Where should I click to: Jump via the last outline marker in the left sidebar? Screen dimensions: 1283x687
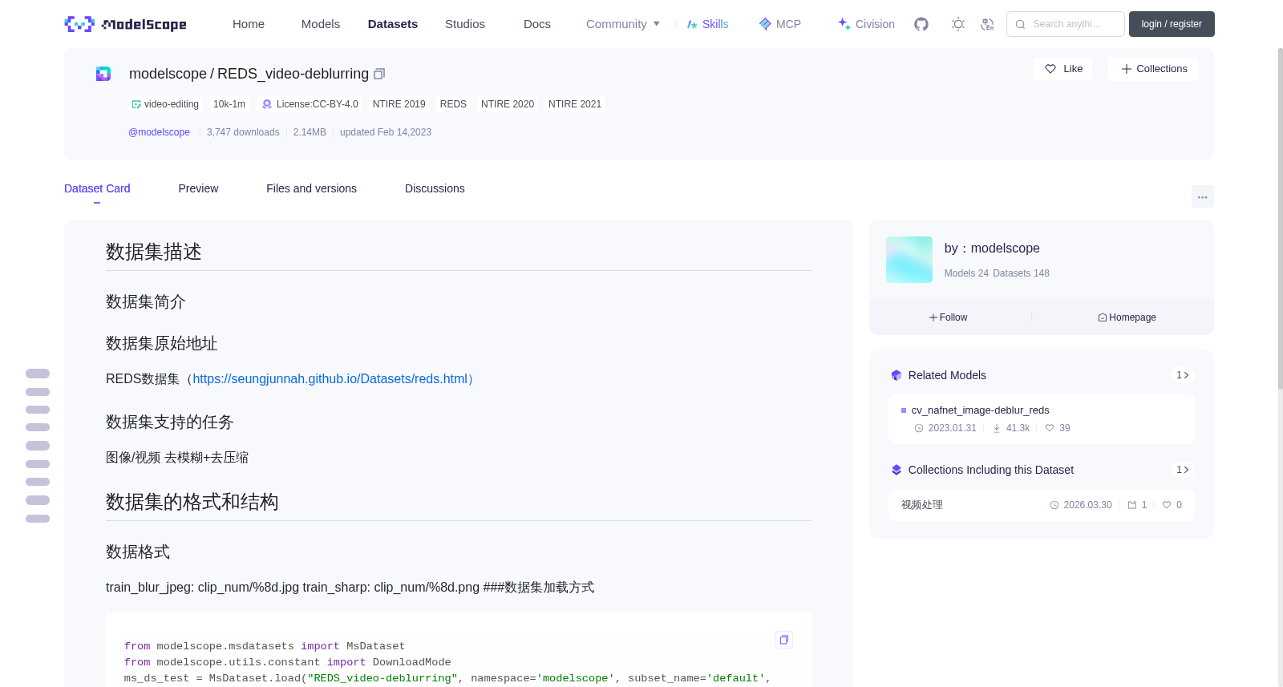click(x=38, y=519)
